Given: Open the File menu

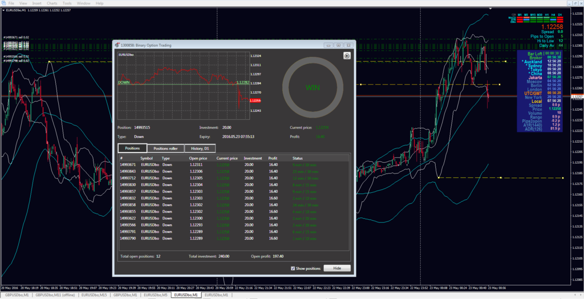Looking at the screenshot, I should [11, 3].
